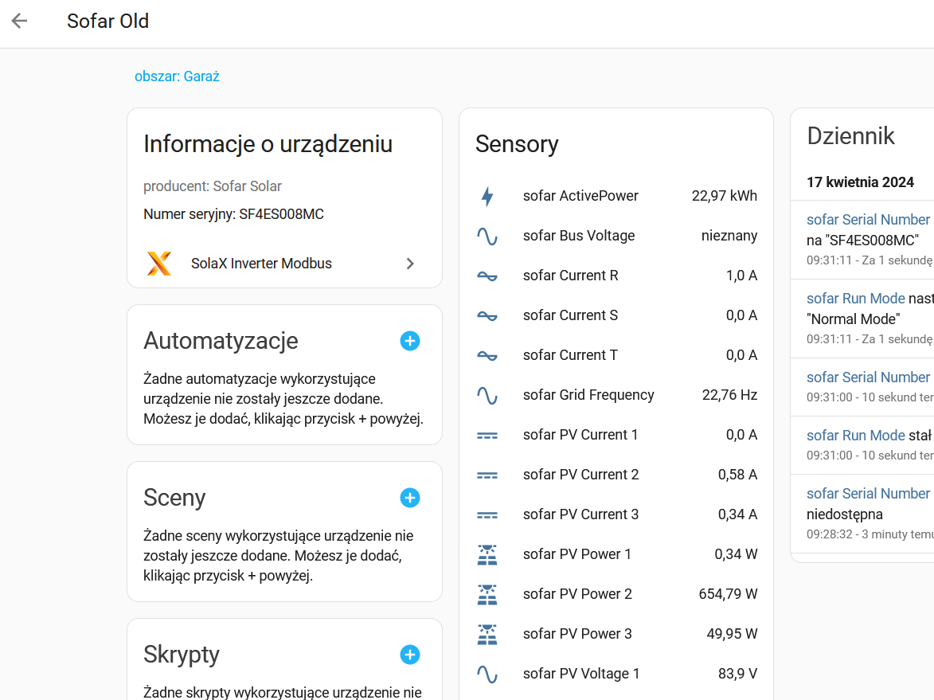
Task: Click the 83,9 V value
Action: [737, 674]
